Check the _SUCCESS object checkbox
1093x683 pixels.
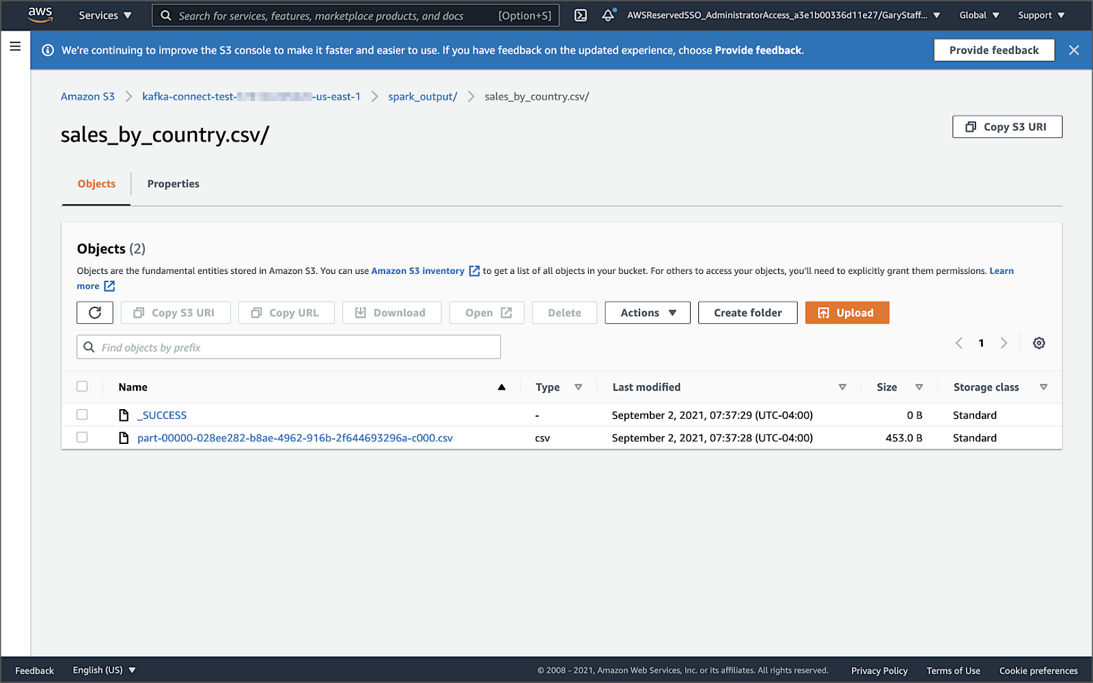click(x=82, y=415)
